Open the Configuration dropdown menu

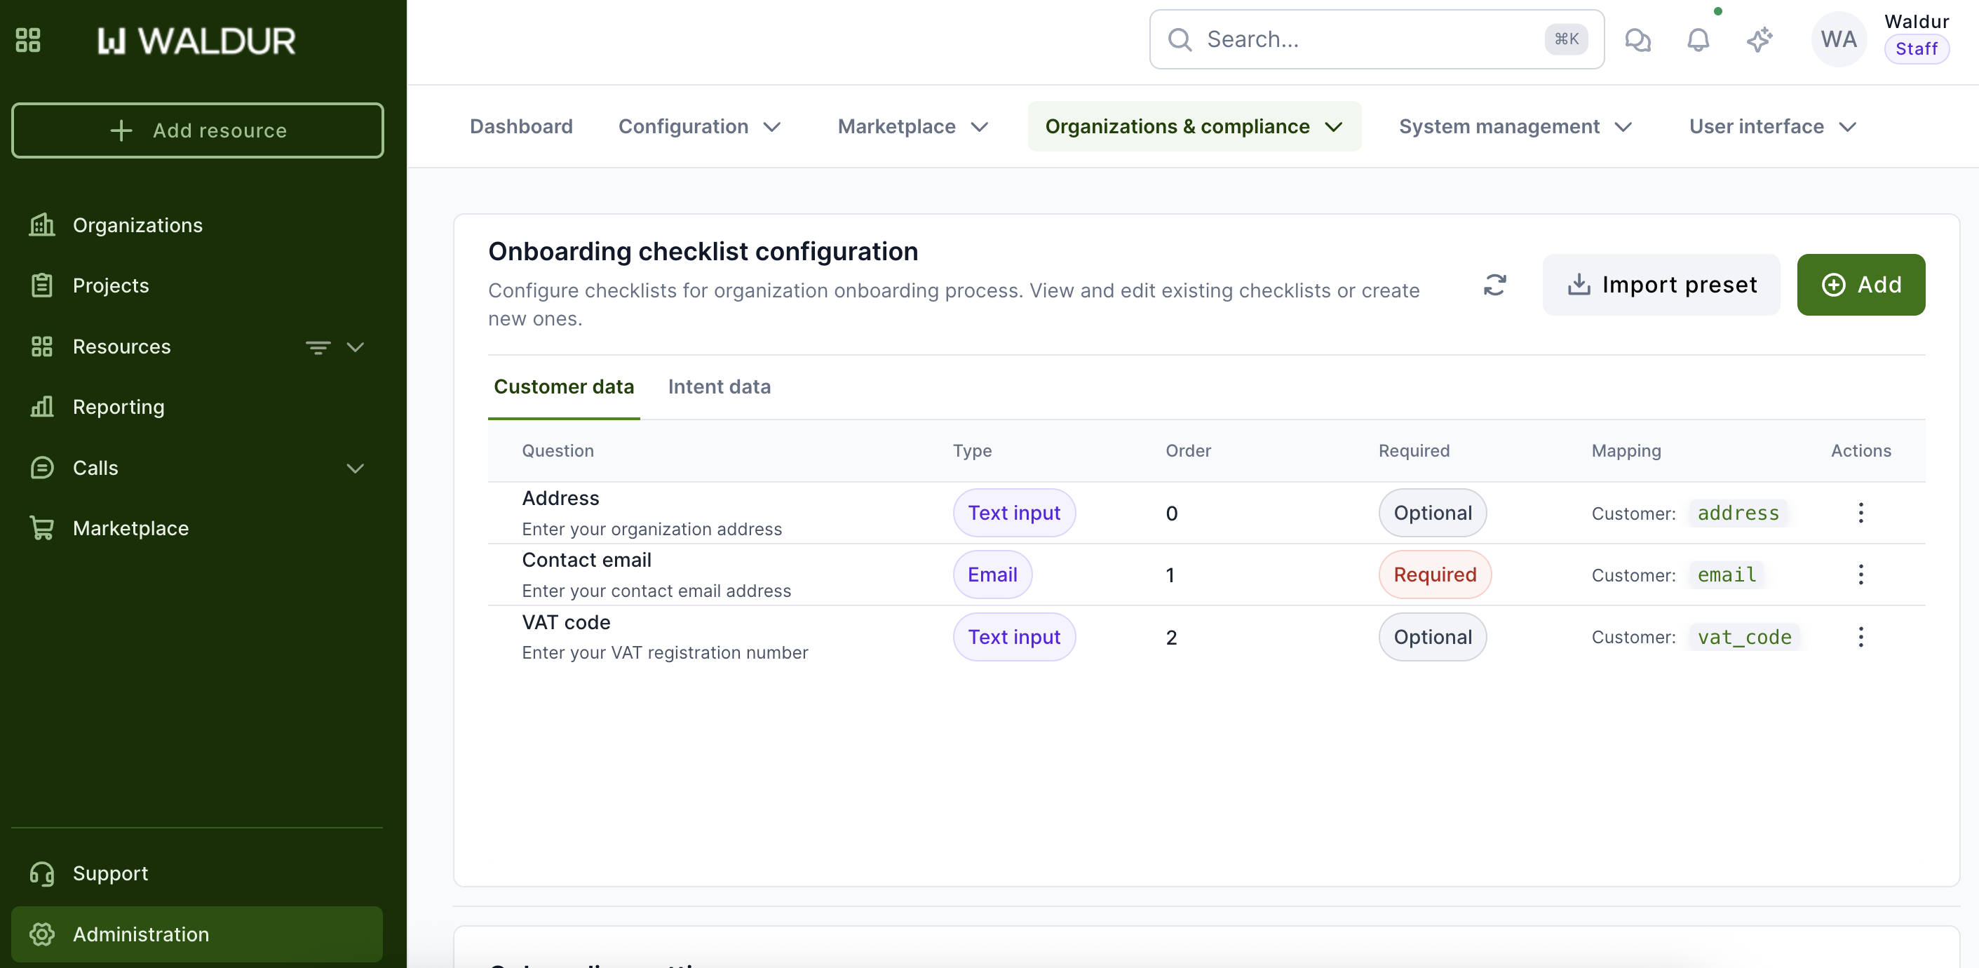coord(699,127)
